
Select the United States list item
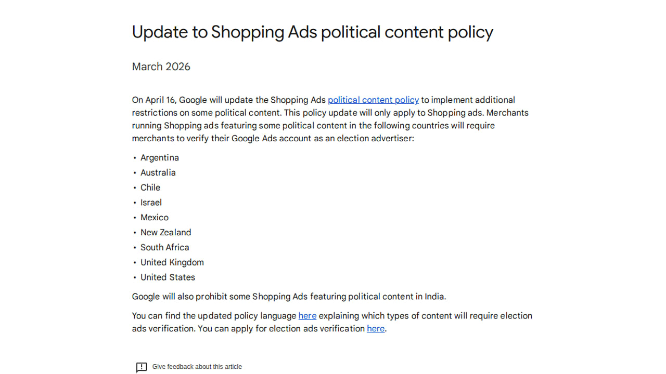coord(168,277)
